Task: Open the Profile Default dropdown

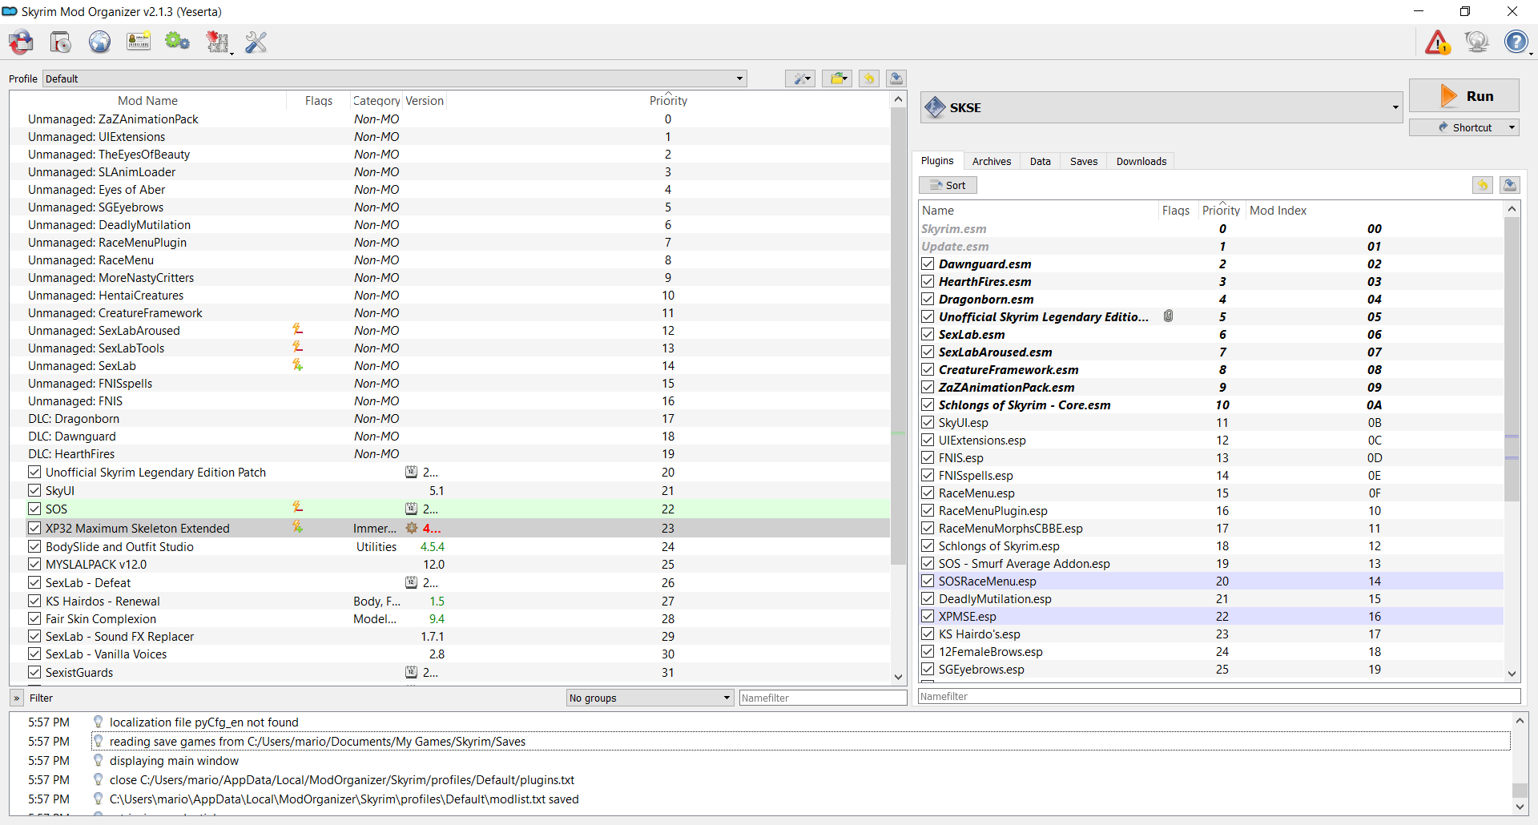Action: pos(395,78)
